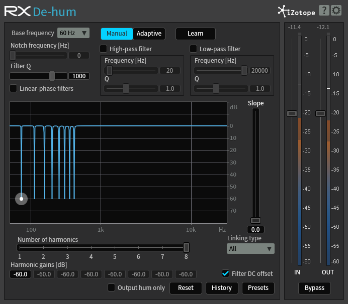Click harmonics tick label 4
Viewport: 348px width, 304px height.
[x=91, y=257]
